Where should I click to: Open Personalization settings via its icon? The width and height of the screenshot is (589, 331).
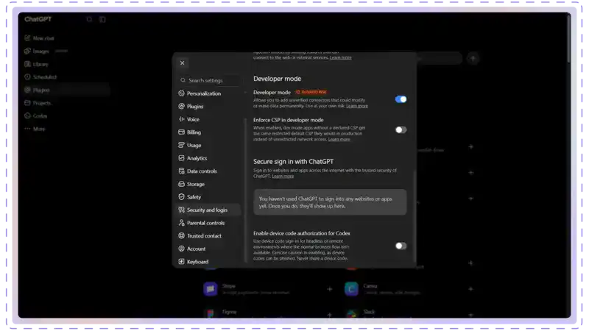pos(181,93)
